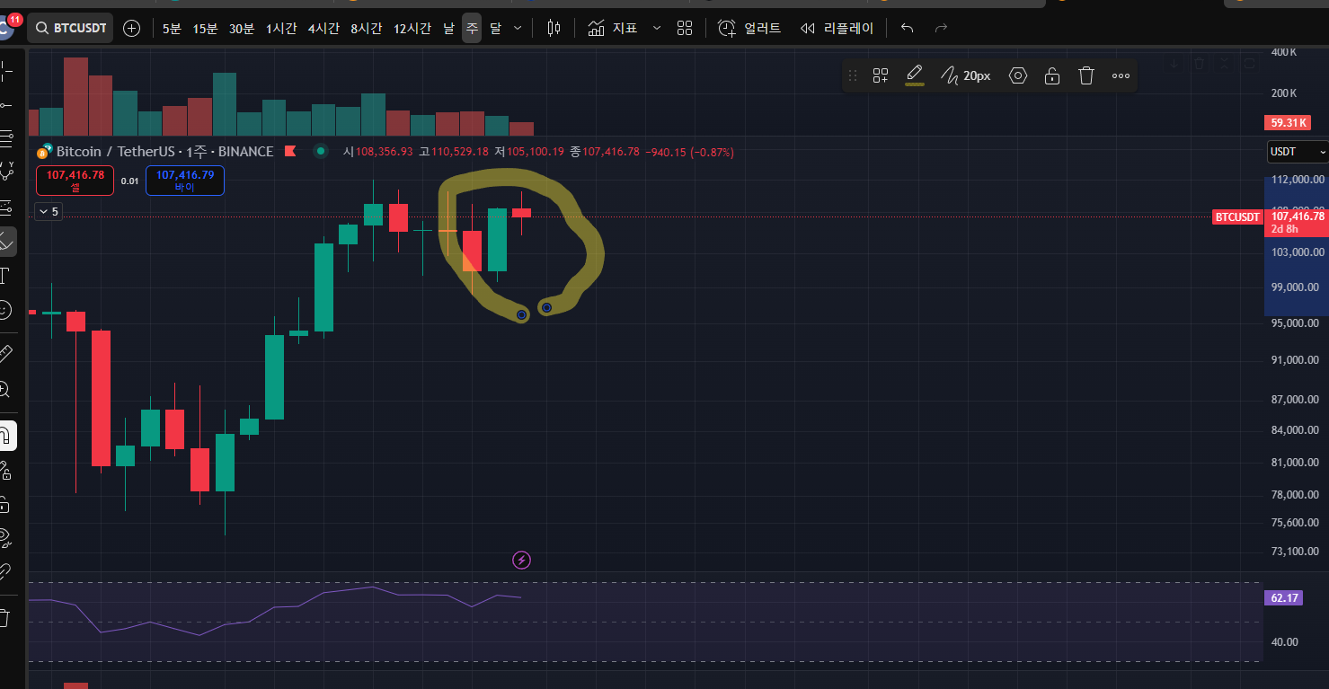Viewport: 1329px width, 689px height.
Task: Collapse the indicator legend with 5 chevron
Action: (48, 212)
